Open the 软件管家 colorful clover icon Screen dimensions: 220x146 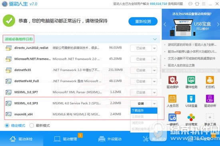pos(191,117)
